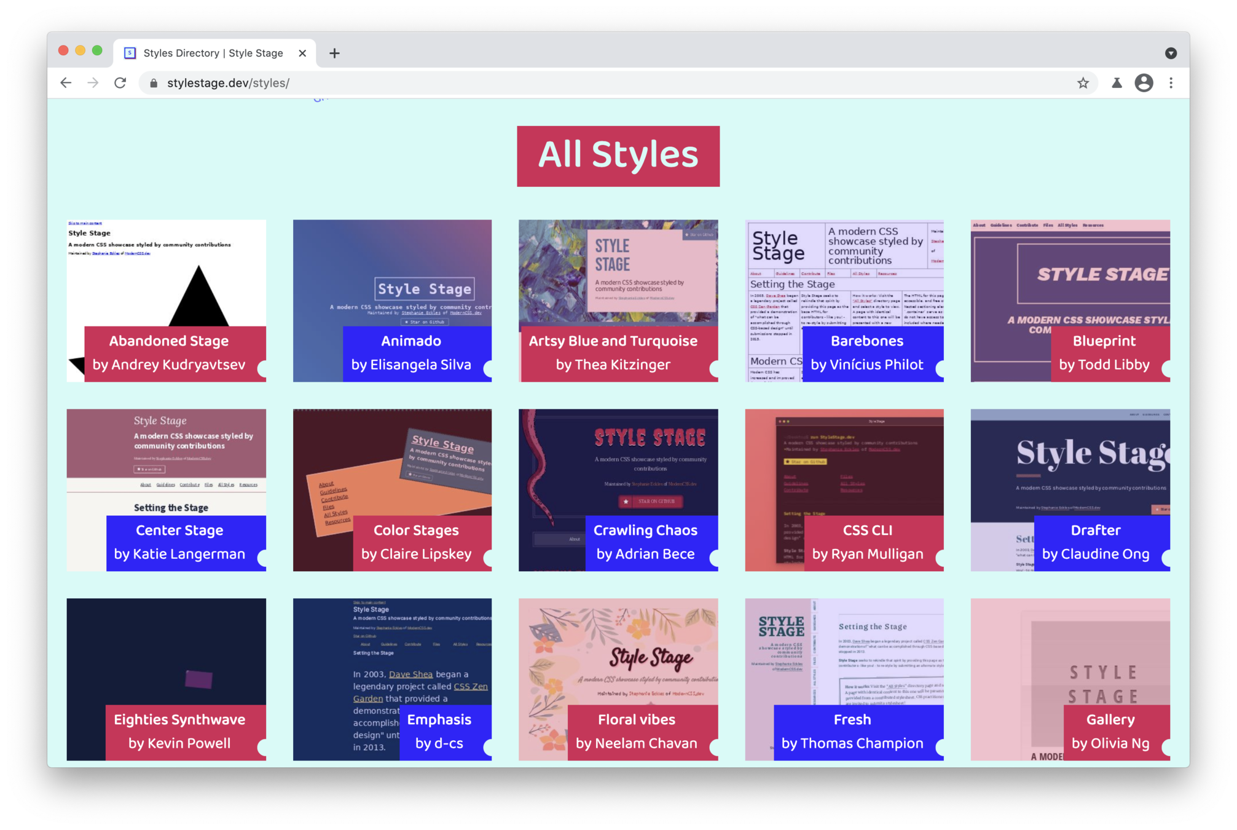Reload the page with refresh icon

click(x=120, y=83)
